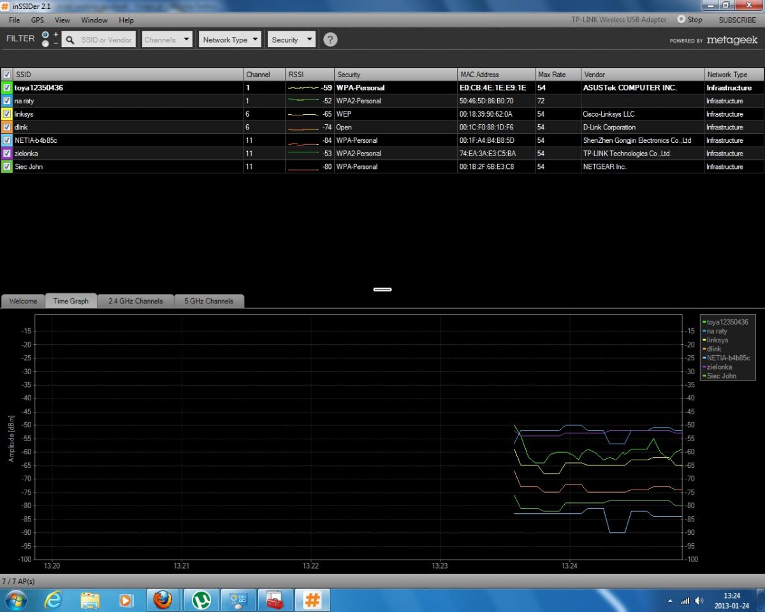Select the plus filter radio button
The height and width of the screenshot is (612, 765).
45,34
